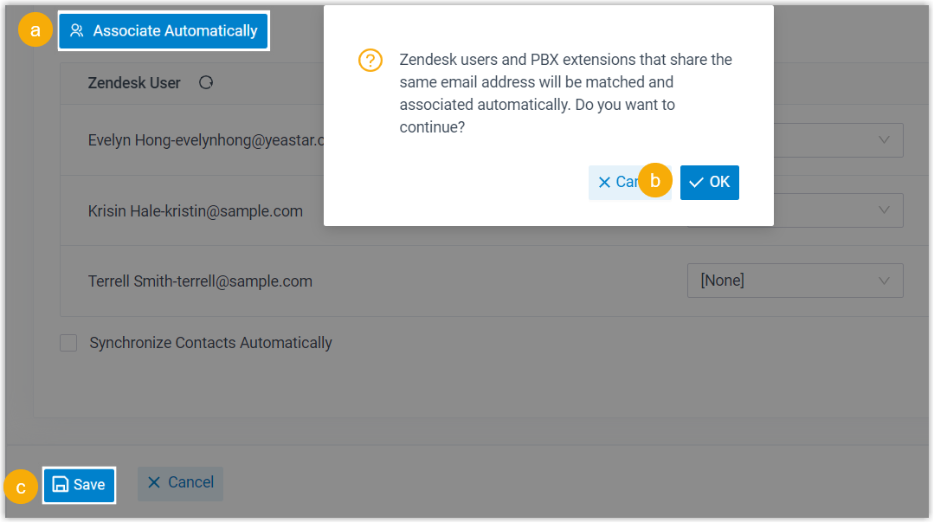Select the Evelyn Hong user entry
This screenshot has height=523, width=934.
tap(205, 140)
